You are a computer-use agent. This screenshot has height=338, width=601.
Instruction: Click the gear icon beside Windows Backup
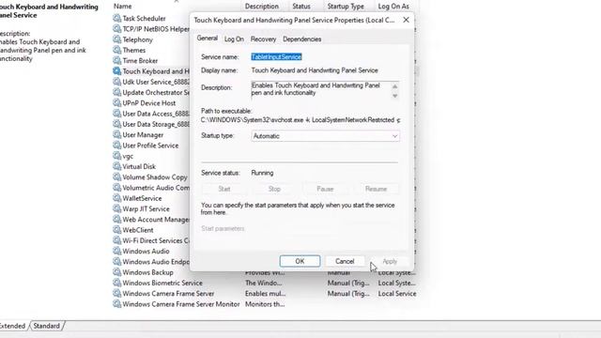pyautogui.click(x=116, y=272)
